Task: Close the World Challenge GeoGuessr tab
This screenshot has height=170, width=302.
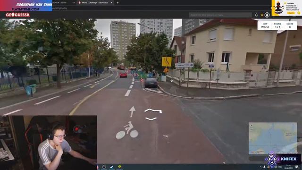Action: tap(111, 3)
